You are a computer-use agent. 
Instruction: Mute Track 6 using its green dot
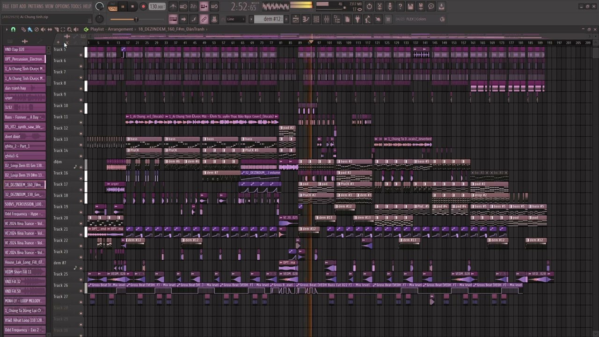(81, 66)
